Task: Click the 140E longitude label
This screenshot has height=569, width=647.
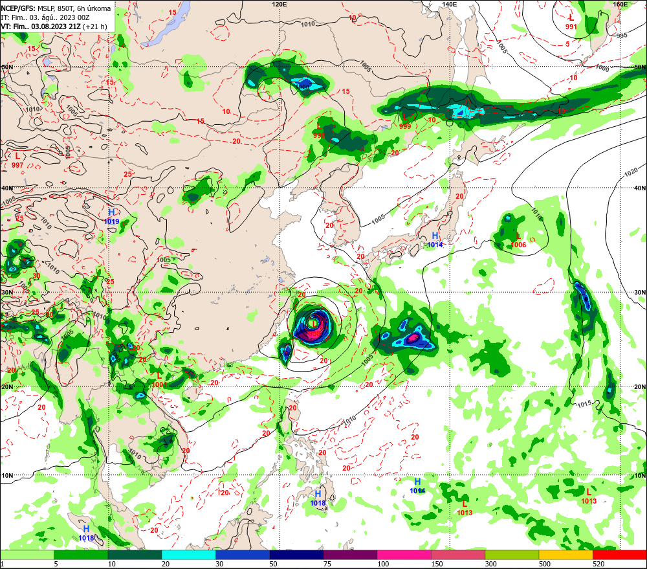Action: (450, 4)
